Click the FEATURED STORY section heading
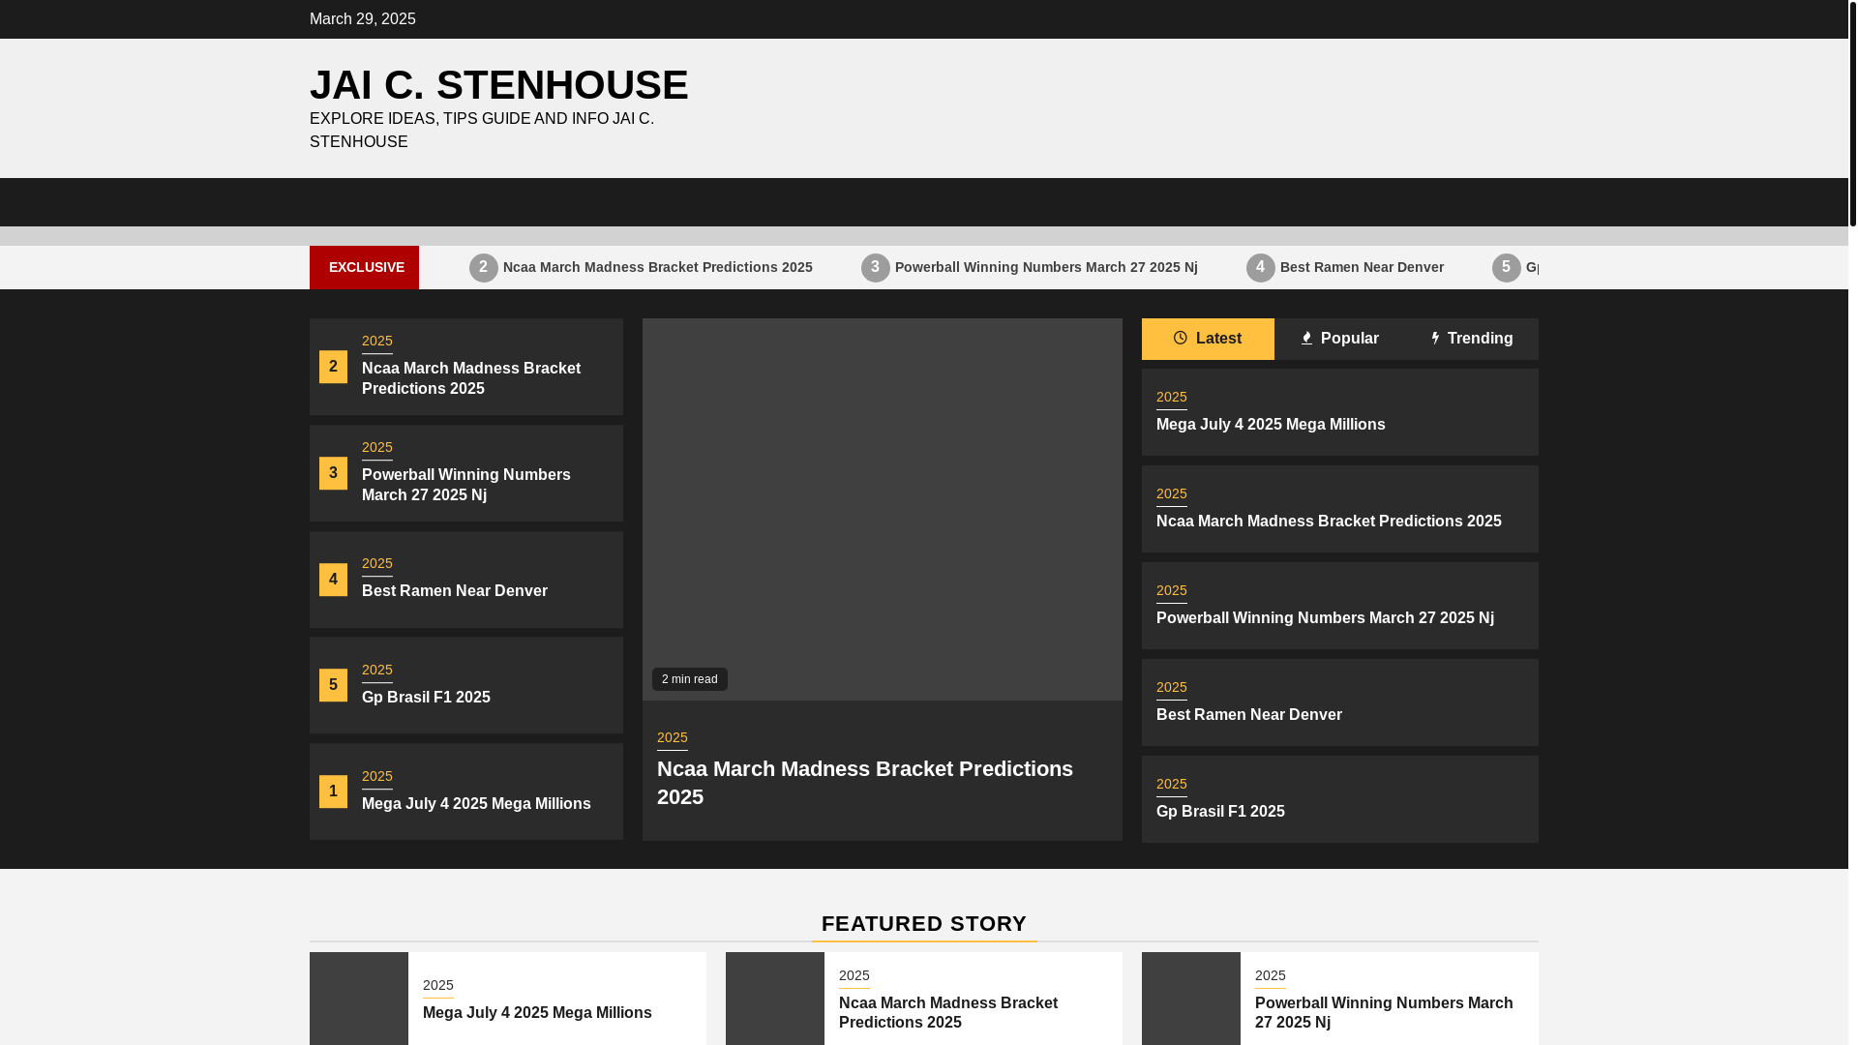This screenshot has width=1858, height=1045. tap(924, 924)
